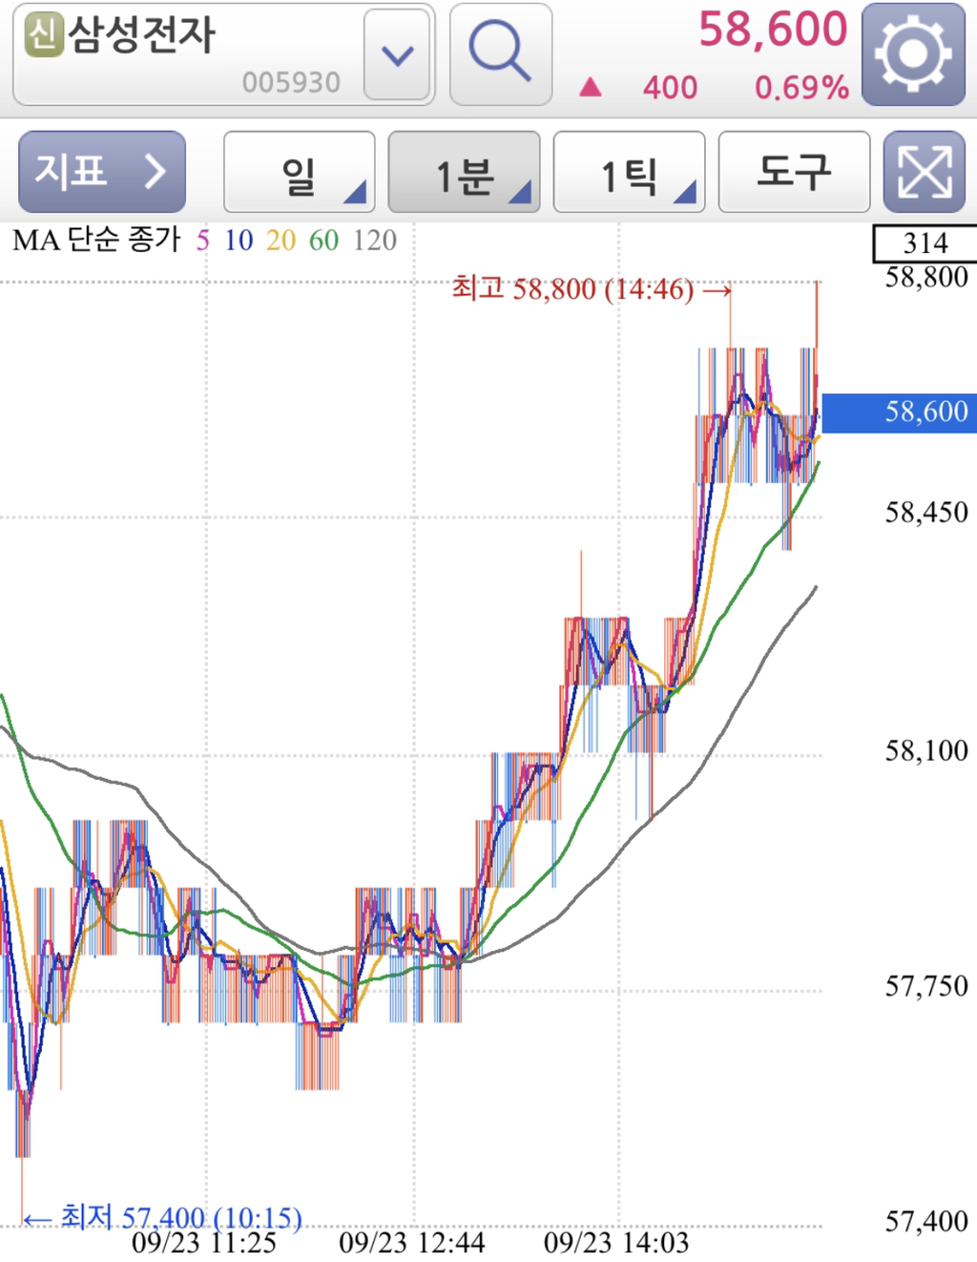Open the stock selector dropdown arrow
The width and height of the screenshot is (977, 1262).
[397, 54]
